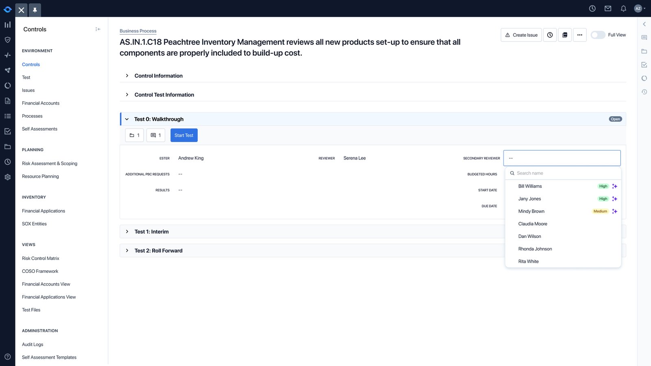Open notifications bell icon
The height and width of the screenshot is (366, 651).
[x=623, y=9]
